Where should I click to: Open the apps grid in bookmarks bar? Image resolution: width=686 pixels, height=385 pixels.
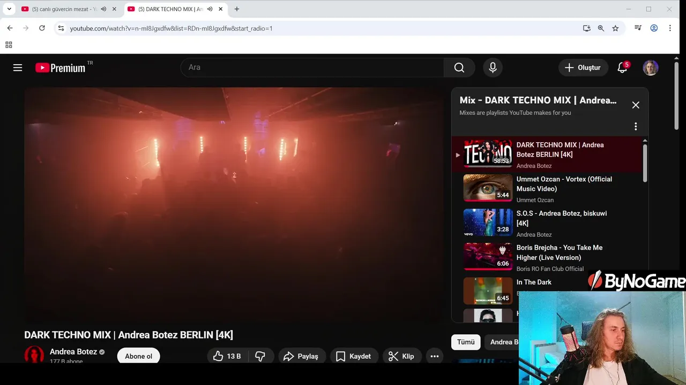click(x=9, y=45)
